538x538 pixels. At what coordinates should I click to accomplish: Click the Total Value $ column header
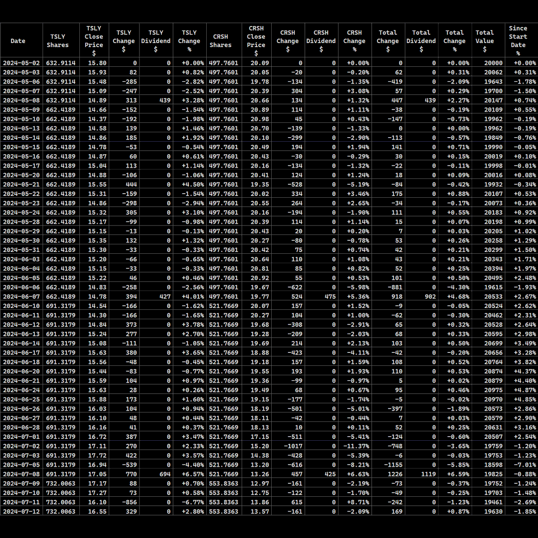pos(485,41)
